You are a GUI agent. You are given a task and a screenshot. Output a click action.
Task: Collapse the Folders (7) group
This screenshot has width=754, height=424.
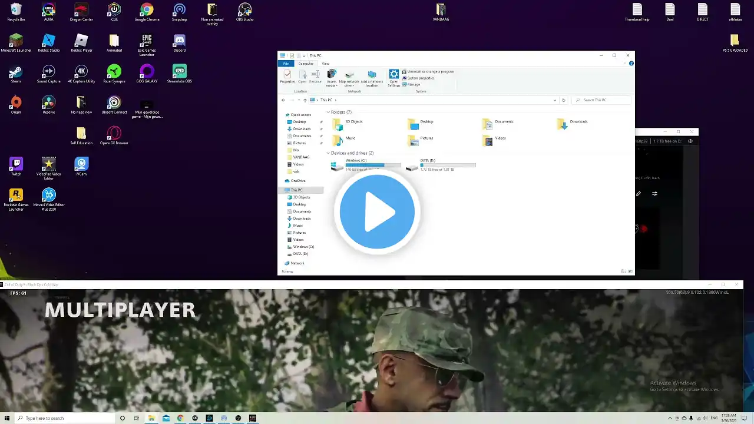point(328,112)
